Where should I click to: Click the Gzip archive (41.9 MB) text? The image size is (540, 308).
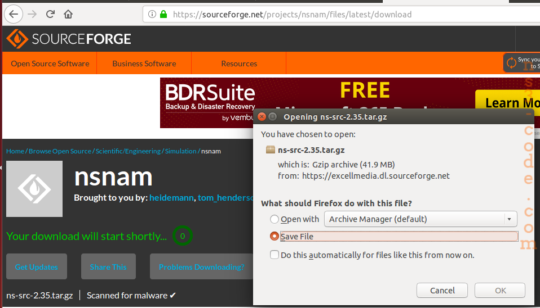[353, 165]
